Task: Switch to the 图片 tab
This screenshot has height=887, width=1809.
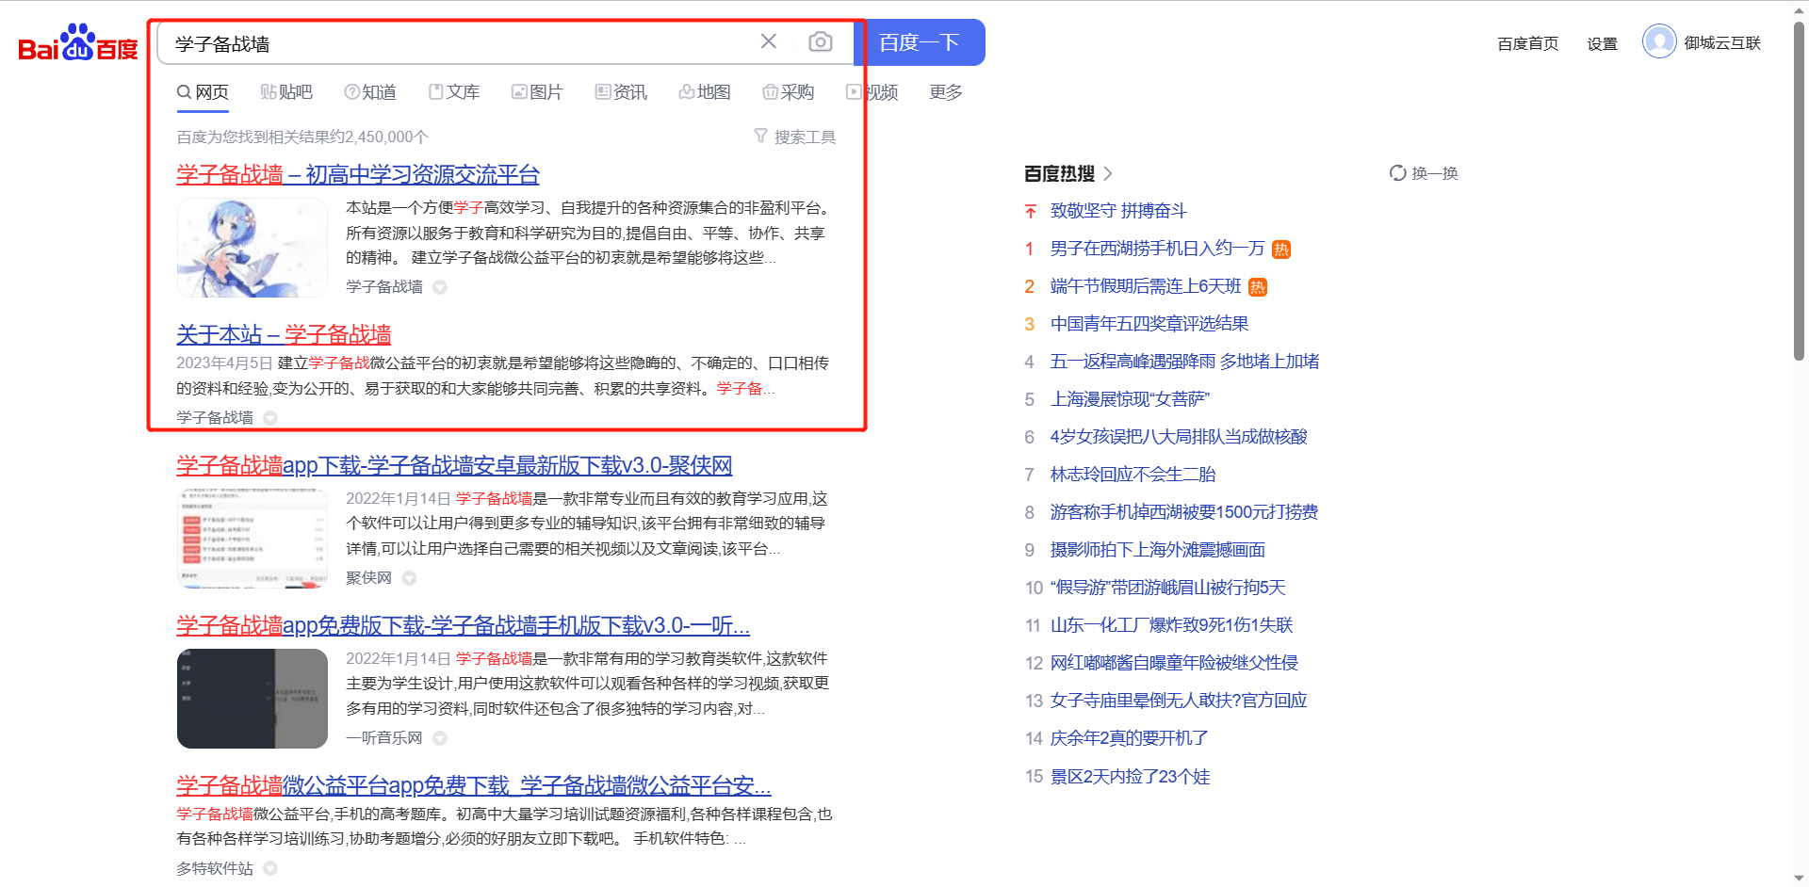Action: 537,91
